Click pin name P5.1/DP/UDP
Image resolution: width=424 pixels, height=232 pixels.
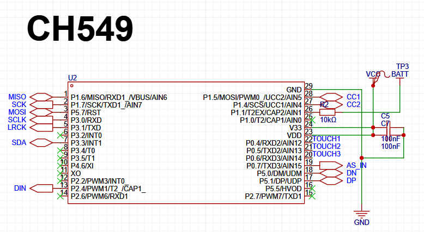click(x=281, y=181)
